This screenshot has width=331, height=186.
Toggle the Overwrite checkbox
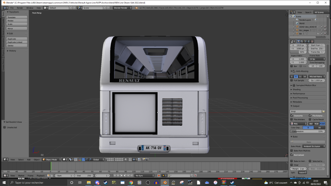(292, 116)
